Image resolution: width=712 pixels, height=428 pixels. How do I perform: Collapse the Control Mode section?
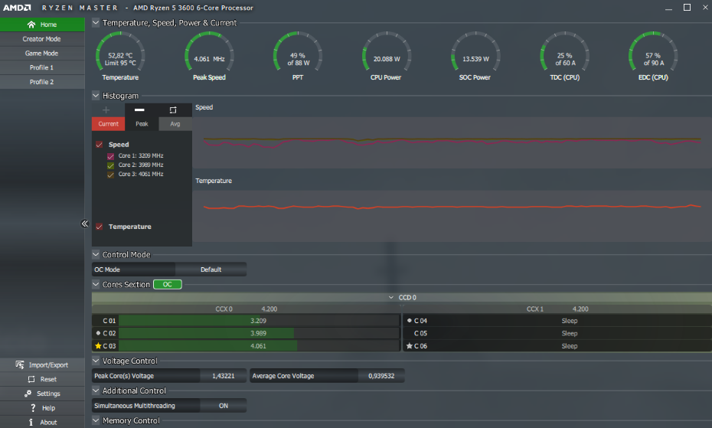96,254
